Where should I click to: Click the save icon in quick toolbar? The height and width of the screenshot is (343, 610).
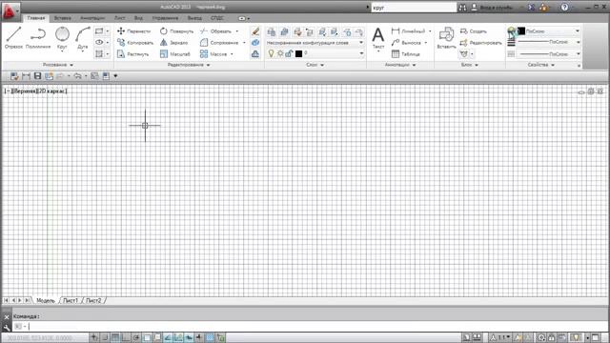pos(37,76)
